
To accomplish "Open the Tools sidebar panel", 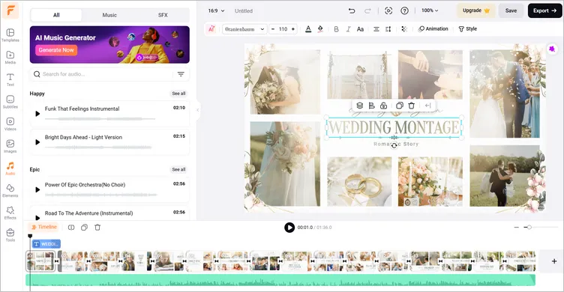I will (10, 235).
